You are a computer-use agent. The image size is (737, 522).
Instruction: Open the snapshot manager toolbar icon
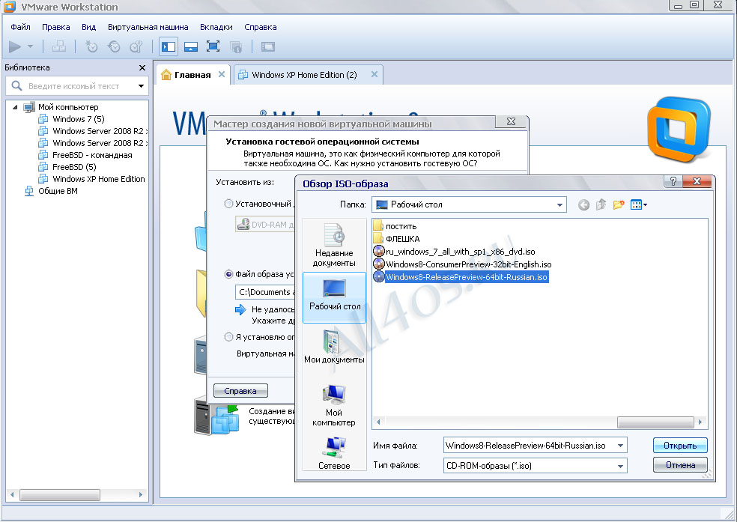136,46
